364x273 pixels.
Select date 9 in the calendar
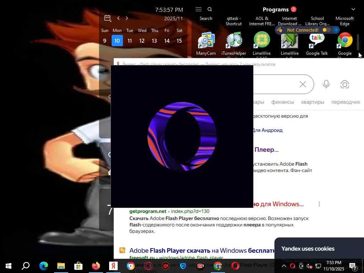(x=105, y=41)
